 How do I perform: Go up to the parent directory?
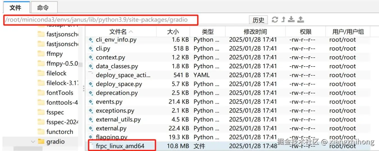coord(283,20)
